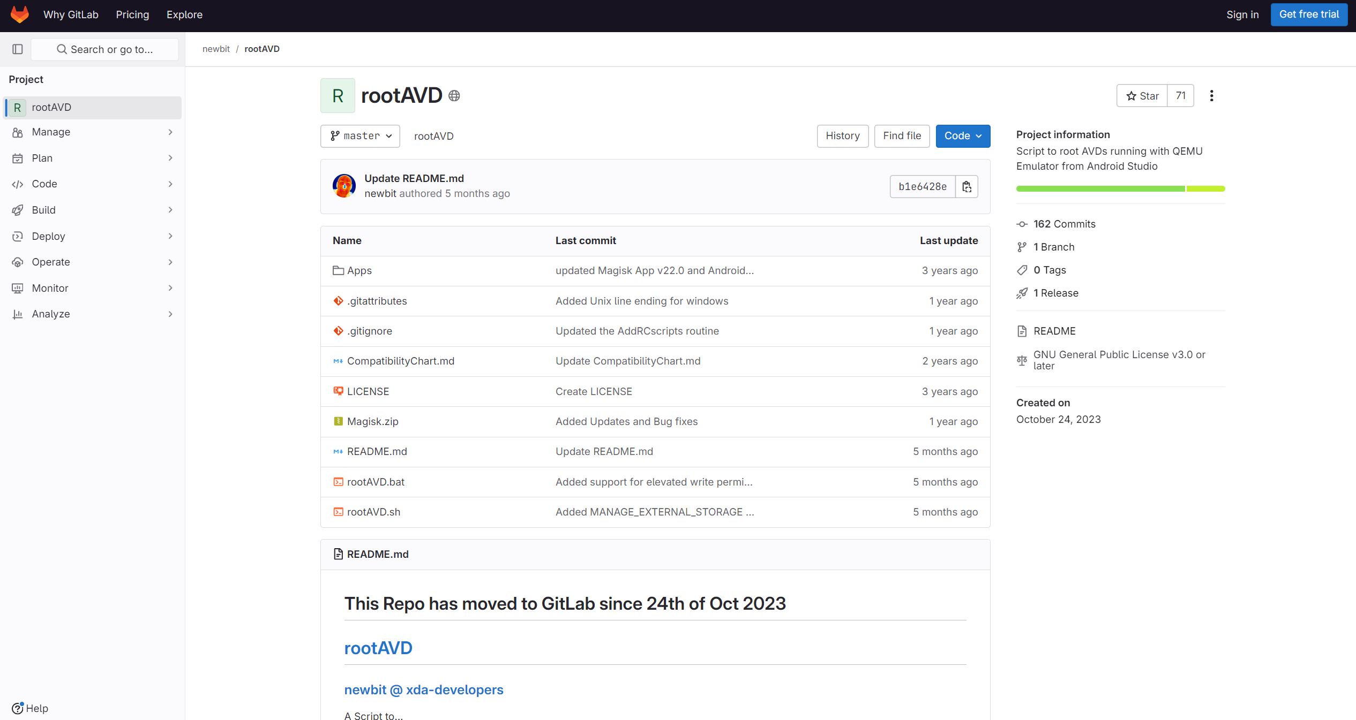Click newbit's avatar in the commit box

click(x=344, y=186)
